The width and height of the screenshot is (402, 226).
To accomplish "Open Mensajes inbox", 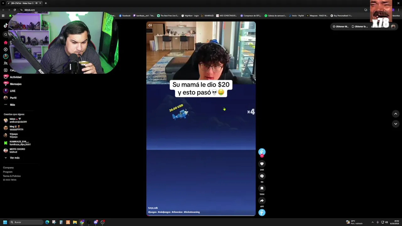I will click(13, 84).
